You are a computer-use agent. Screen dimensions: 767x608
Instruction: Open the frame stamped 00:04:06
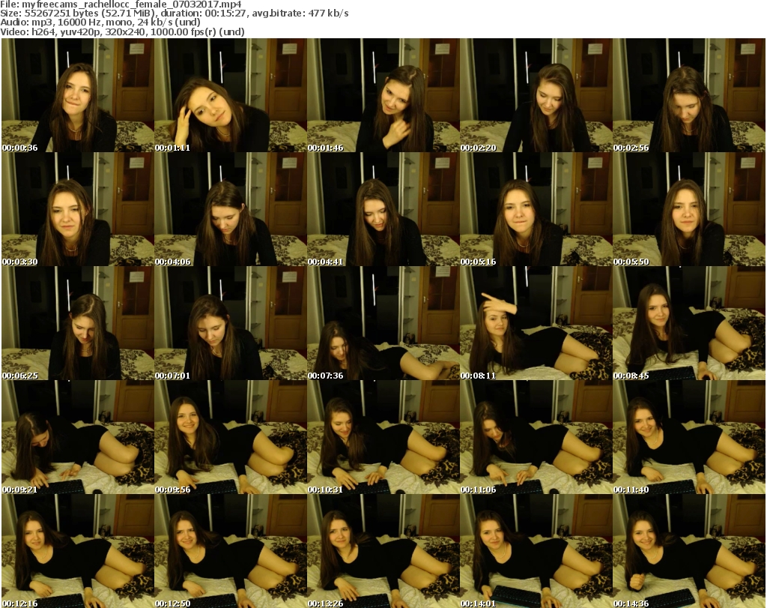pos(231,209)
